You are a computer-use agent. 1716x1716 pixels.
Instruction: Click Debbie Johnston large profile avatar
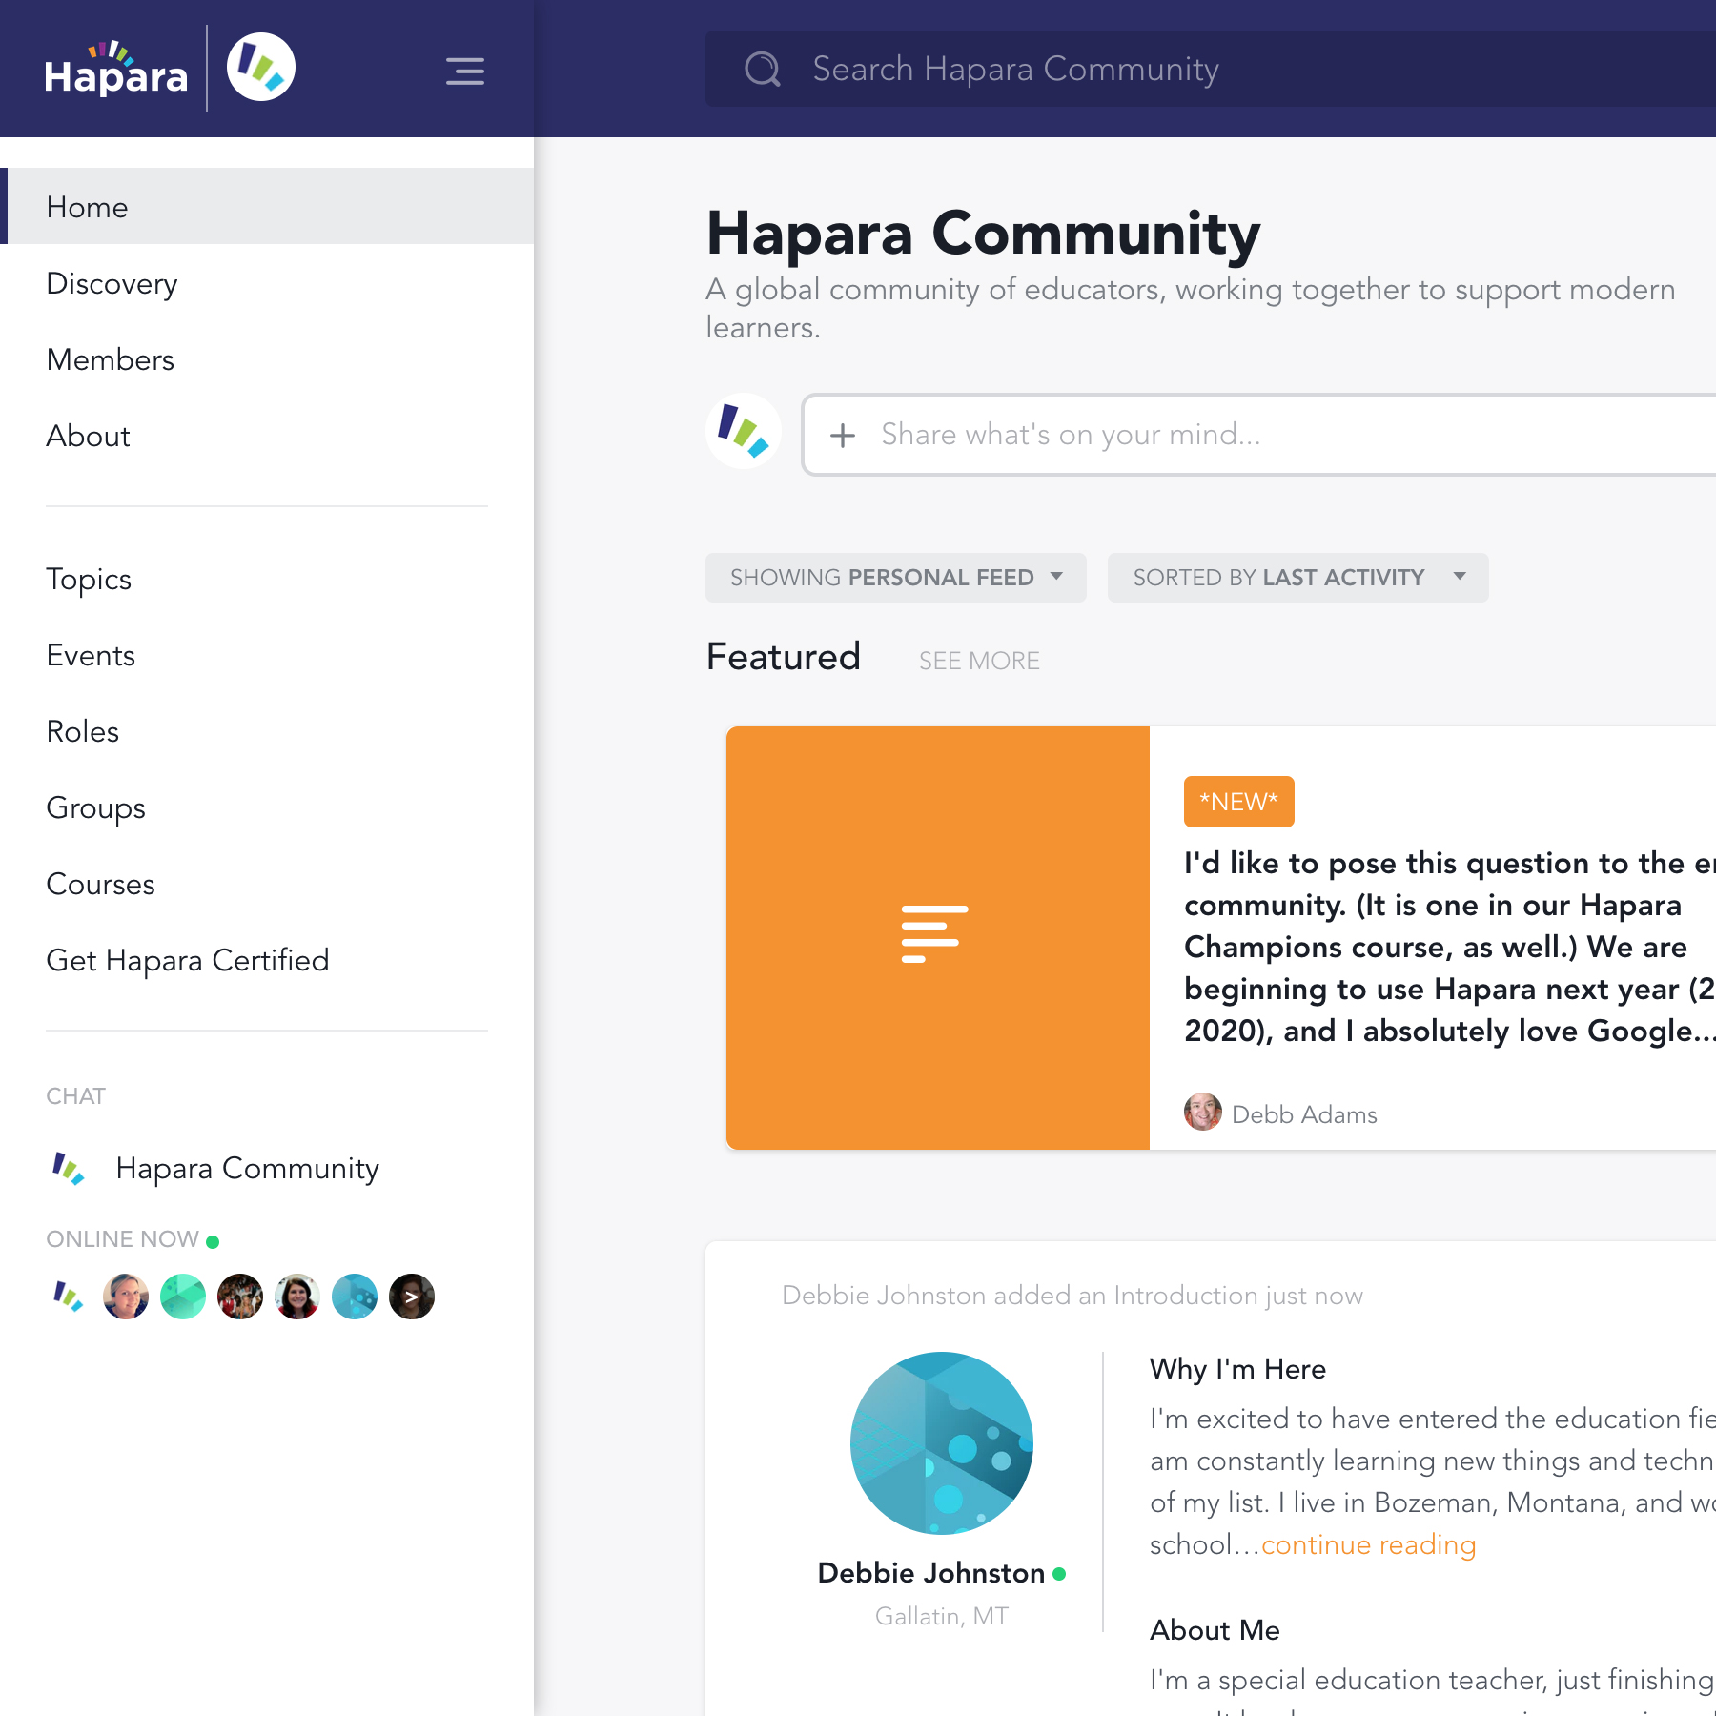[x=942, y=1443]
